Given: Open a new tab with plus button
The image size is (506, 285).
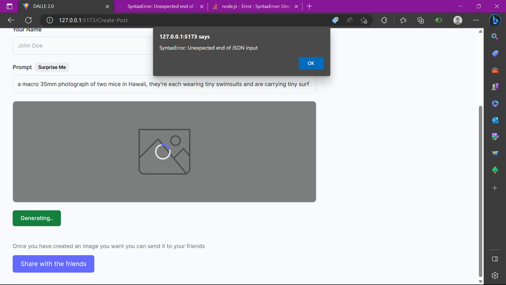Looking at the screenshot, I should [x=309, y=6].
